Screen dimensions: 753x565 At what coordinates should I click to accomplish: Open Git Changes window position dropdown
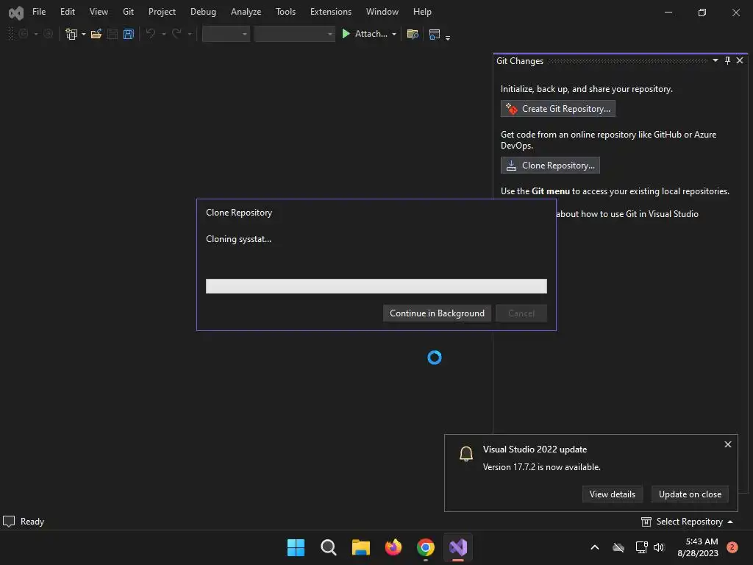[715, 60]
